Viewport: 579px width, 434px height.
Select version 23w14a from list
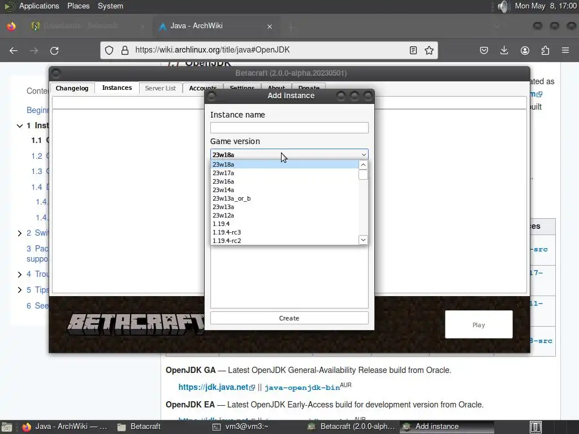click(x=284, y=190)
